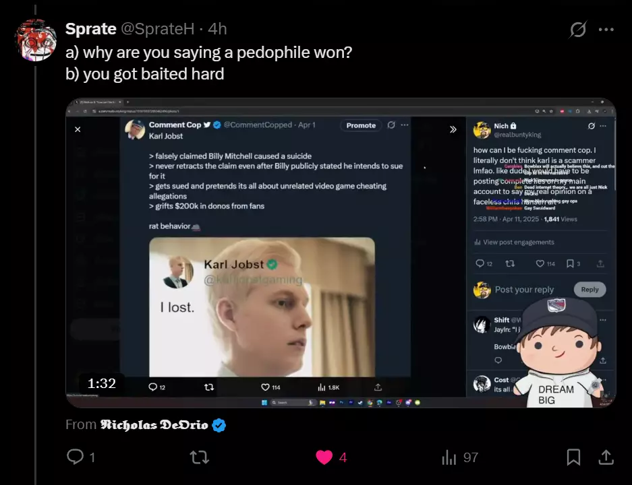The image size is (632, 485).
Task: Click the double chevron collapse arrows in video
Action: pos(453,129)
